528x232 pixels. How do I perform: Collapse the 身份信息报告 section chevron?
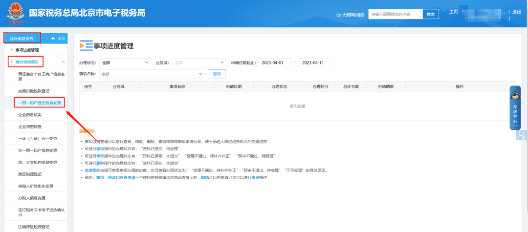point(63,62)
